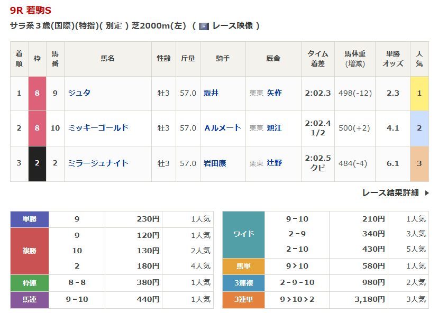The width and height of the screenshot is (438, 313).
Task: Select trainer 池江 link
Action: 274,128
